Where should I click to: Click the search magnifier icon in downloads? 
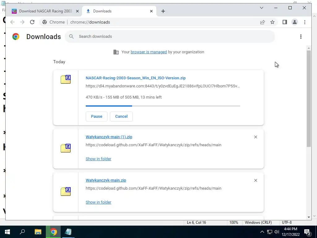point(71,37)
